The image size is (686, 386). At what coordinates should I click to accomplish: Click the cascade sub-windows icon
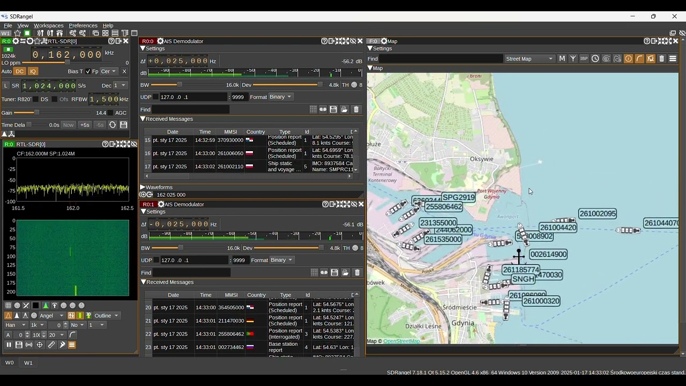point(96,33)
